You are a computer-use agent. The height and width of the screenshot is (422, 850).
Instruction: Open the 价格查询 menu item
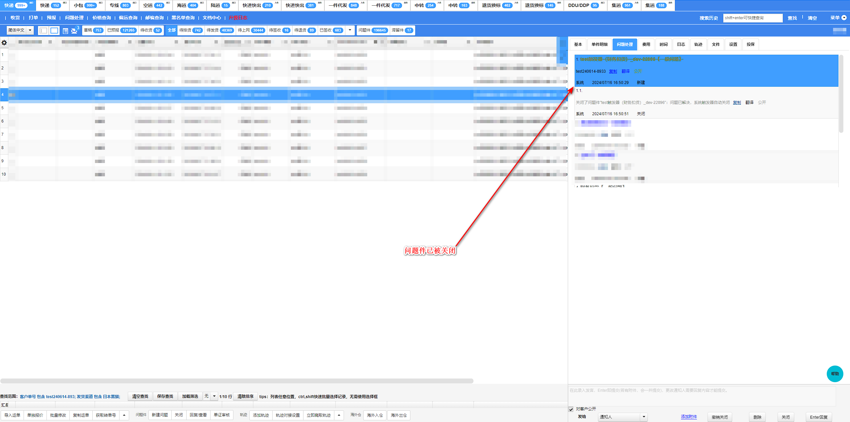click(x=102, y=18)
